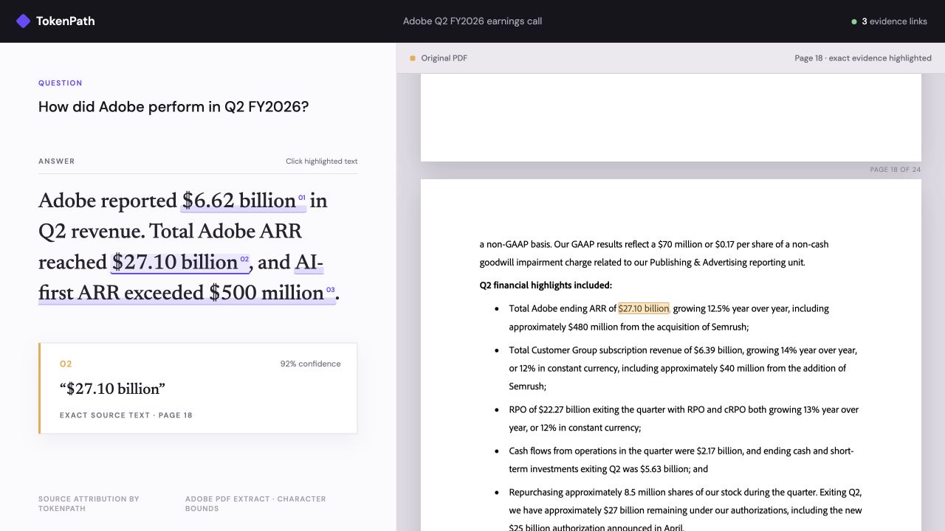Click the 92% confidence label
Image resolution: width=945 pixels, height=531 pixels.
point(310,364)
